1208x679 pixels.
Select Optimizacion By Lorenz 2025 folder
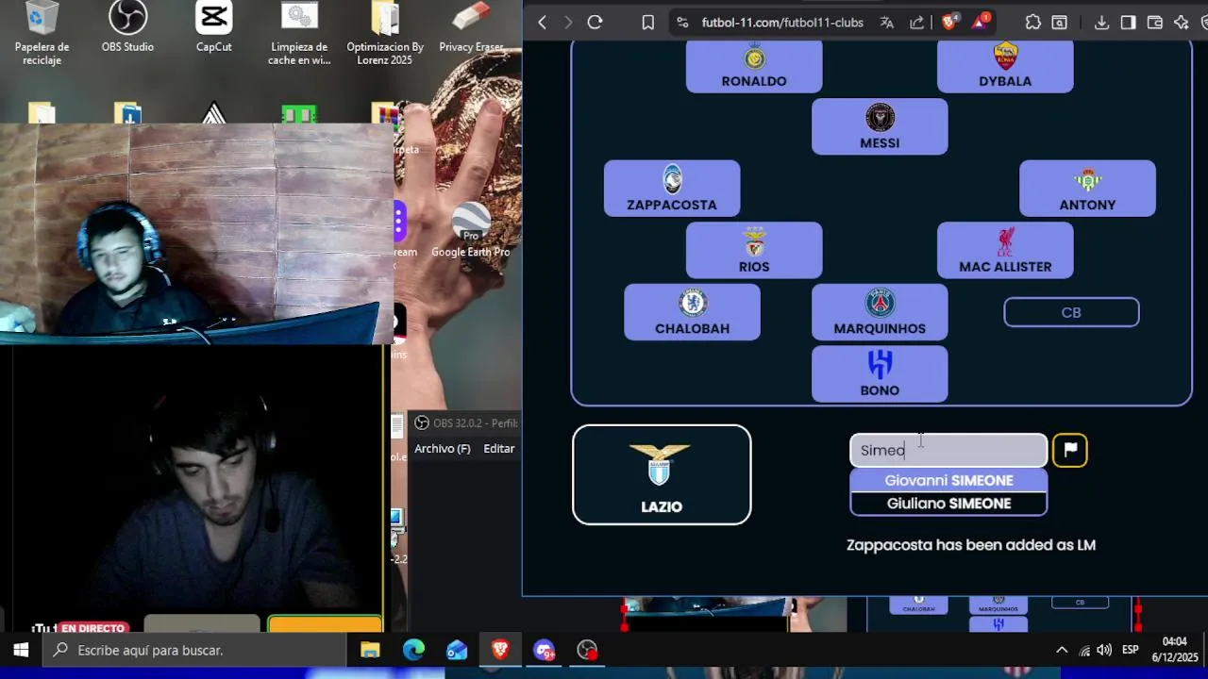(x=385, y=34)
